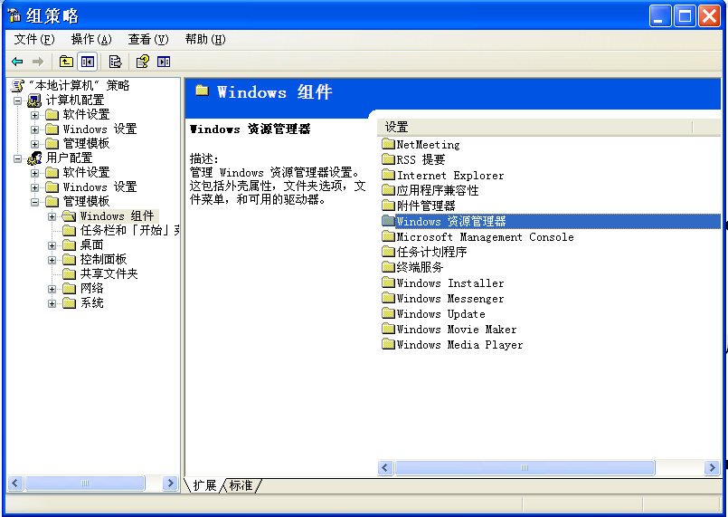Expand the 桌面 tree node

click(52, 245)
